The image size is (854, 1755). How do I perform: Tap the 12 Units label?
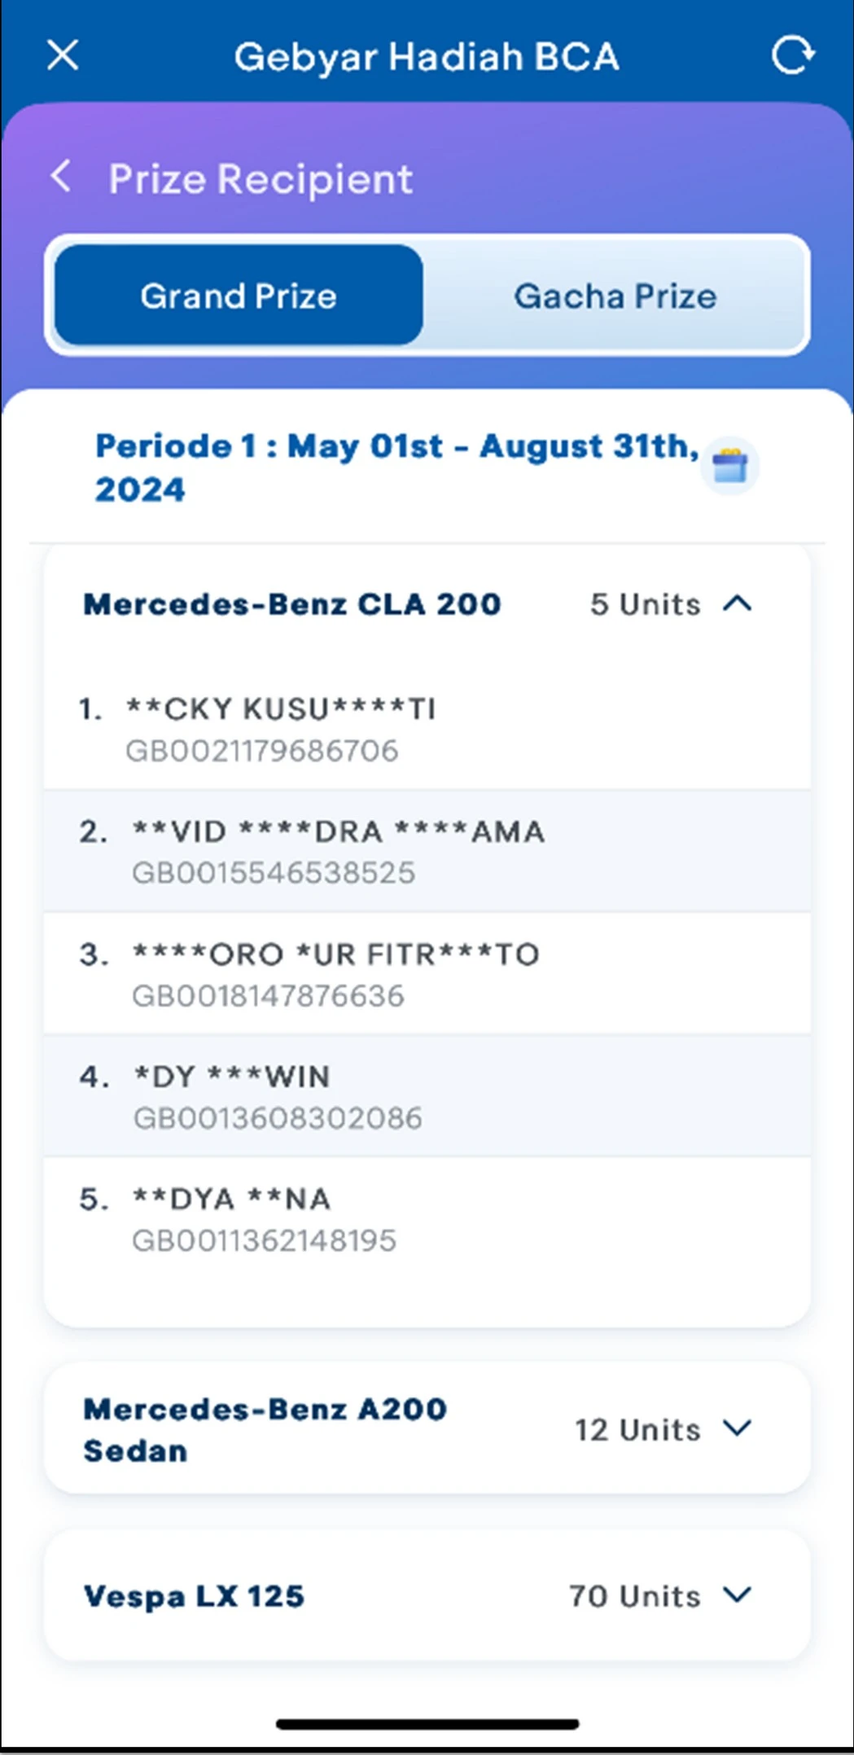coord(637,1430)
